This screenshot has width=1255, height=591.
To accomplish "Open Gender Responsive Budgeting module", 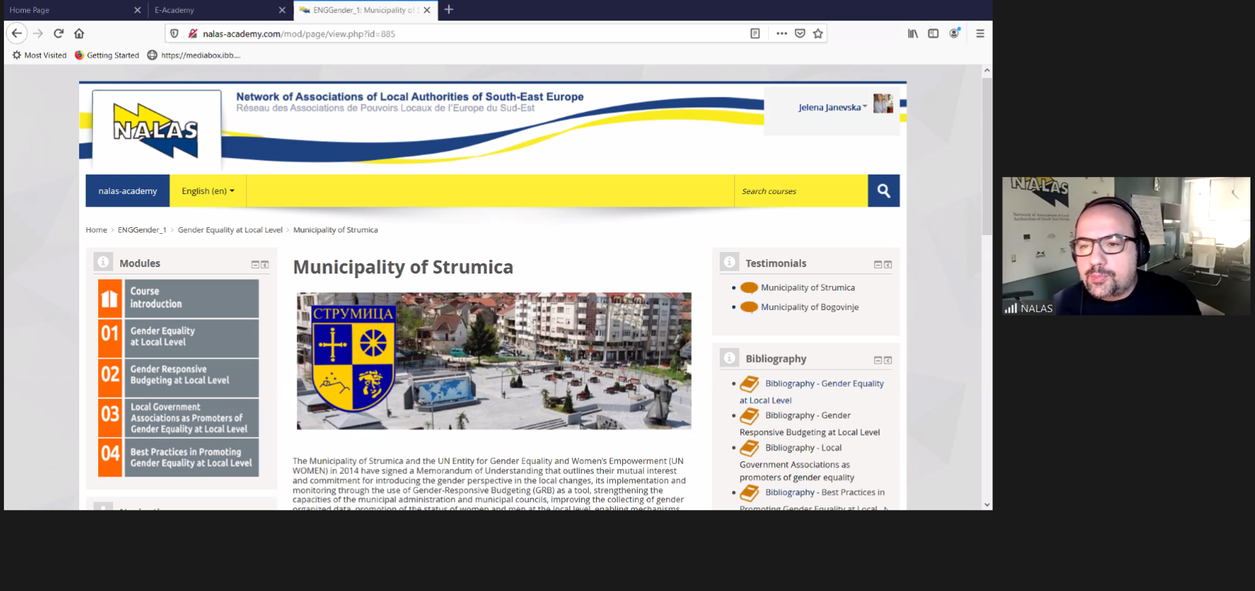I will click(x=192, y=377).
